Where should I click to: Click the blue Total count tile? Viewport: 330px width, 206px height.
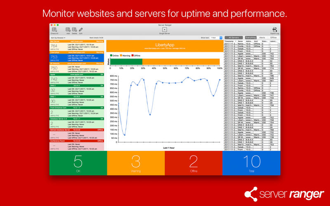251,163
